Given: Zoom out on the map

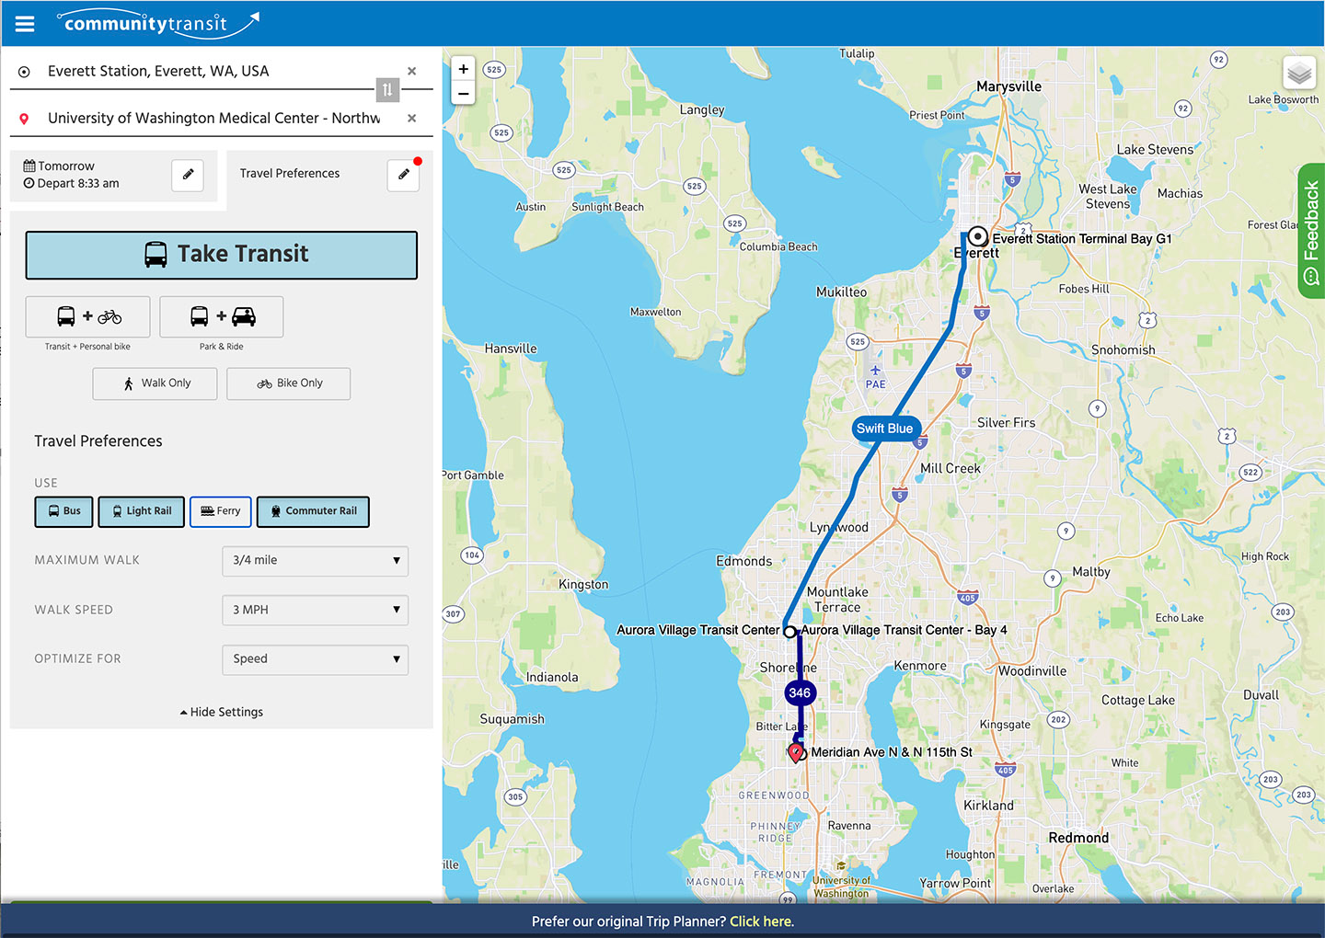Looking at the screenshot, I should [463, 94].
